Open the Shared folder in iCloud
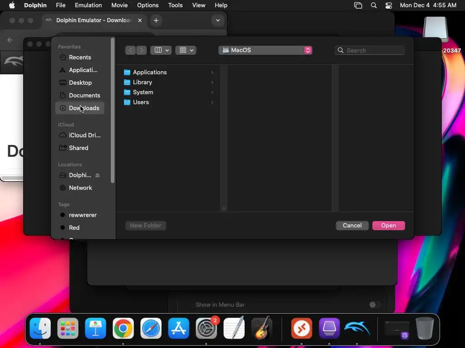The image size is (465, 348). [79, 148]
